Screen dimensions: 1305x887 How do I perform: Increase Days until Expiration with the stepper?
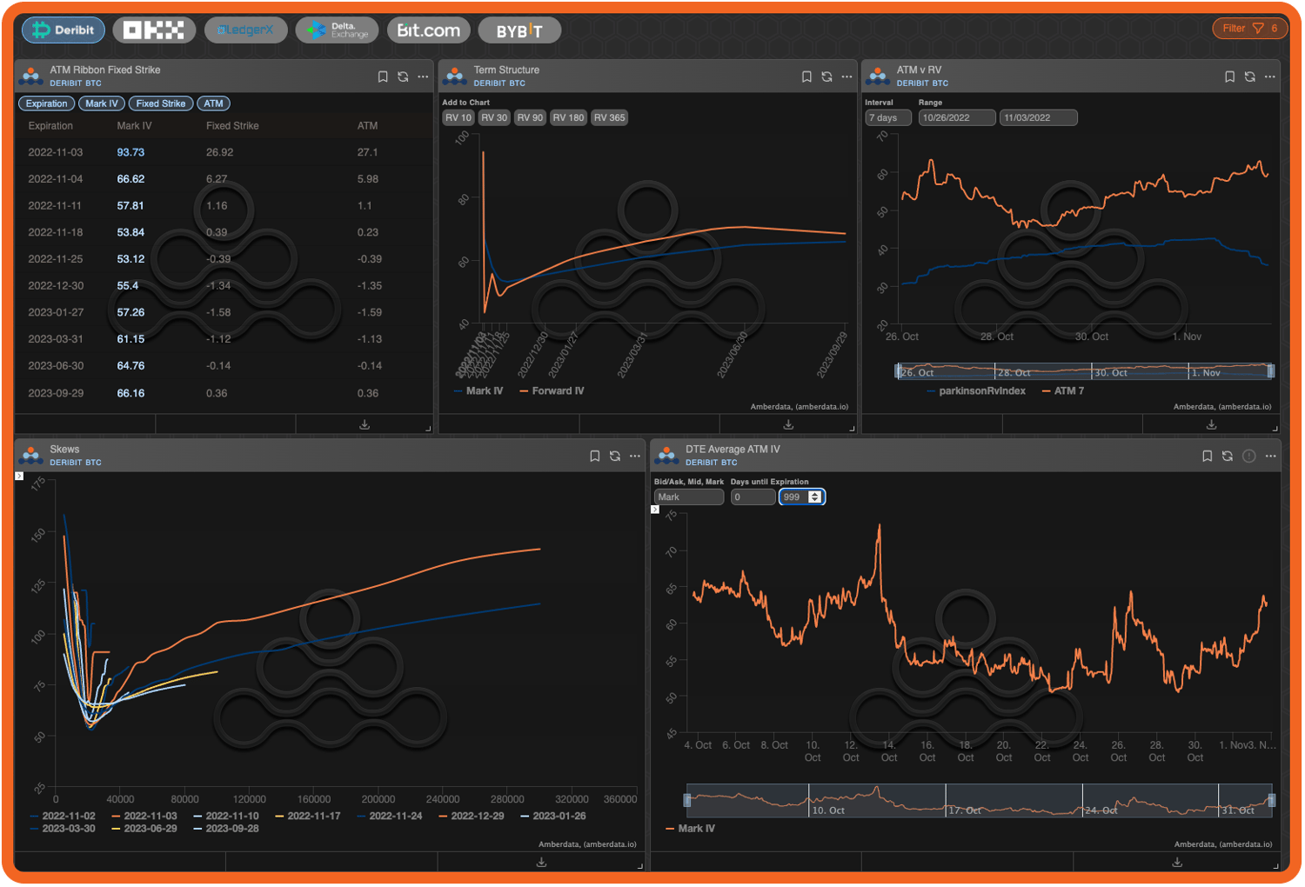815,493
